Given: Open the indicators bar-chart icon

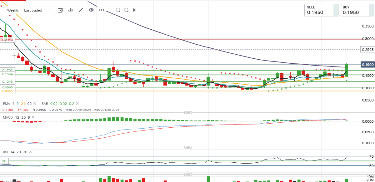Looking at the screenshot, I should click(x=70, y=10).
